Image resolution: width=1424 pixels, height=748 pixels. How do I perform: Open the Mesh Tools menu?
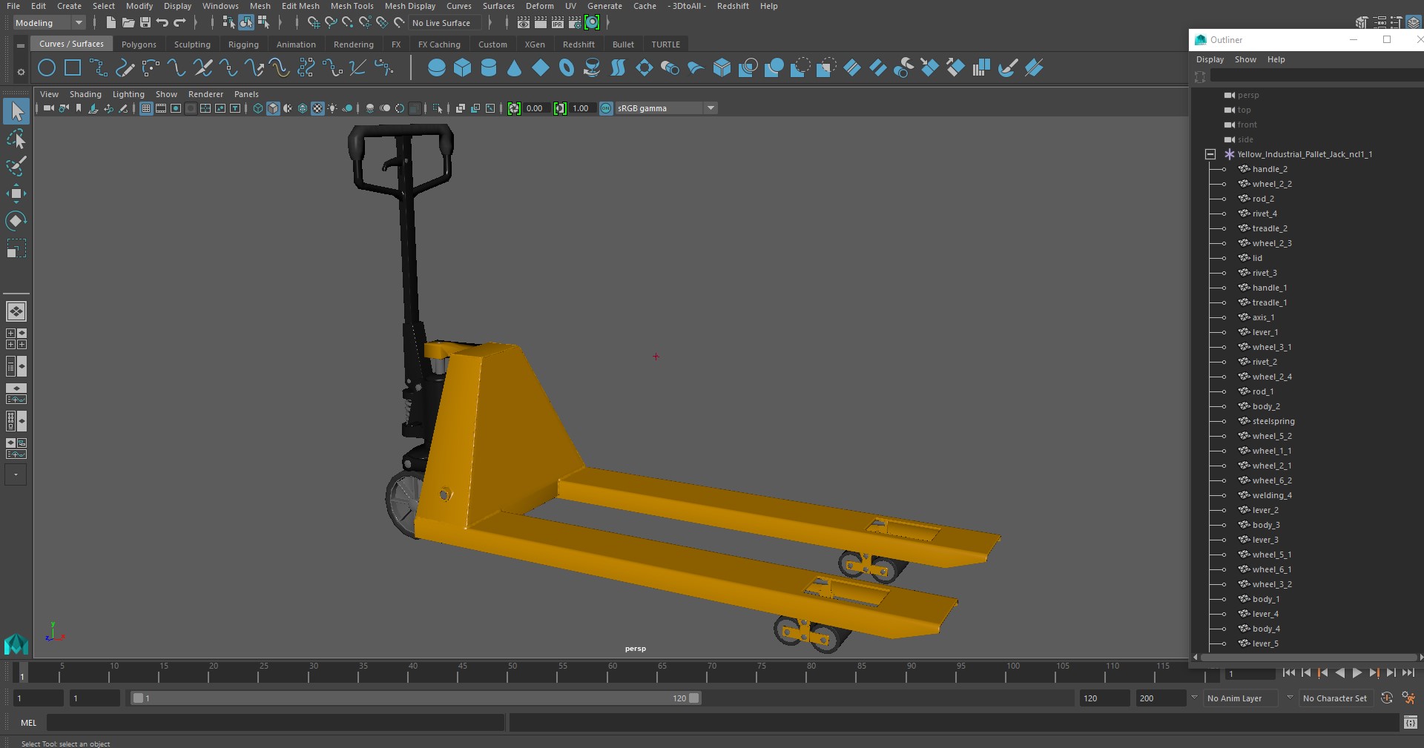pos(352,6)
